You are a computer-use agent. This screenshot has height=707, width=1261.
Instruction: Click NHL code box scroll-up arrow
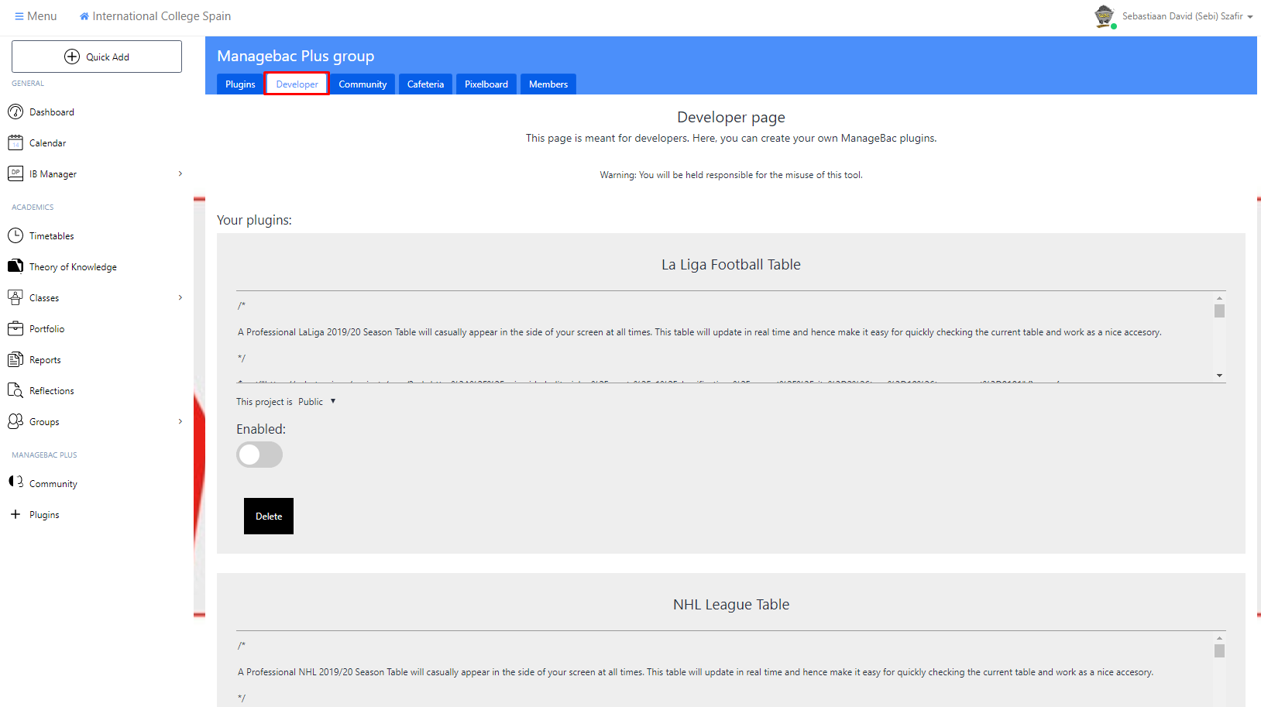(x=1219, y=638)
